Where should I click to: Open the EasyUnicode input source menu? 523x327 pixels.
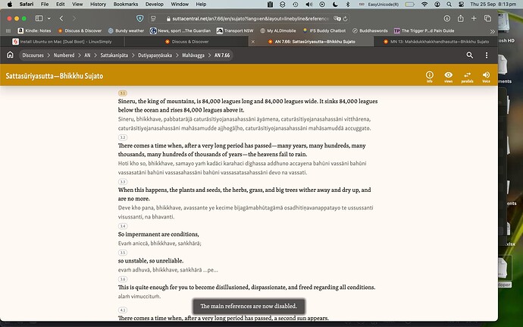click(383, 4)
